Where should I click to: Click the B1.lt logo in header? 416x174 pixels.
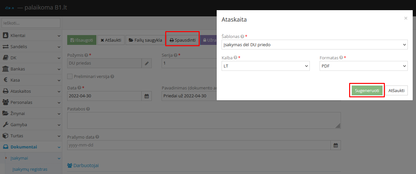tap(9, 7)
